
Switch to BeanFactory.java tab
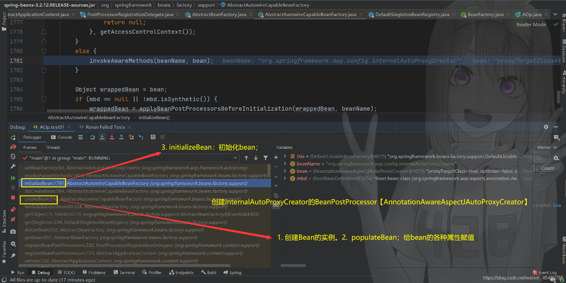[485, 15]
